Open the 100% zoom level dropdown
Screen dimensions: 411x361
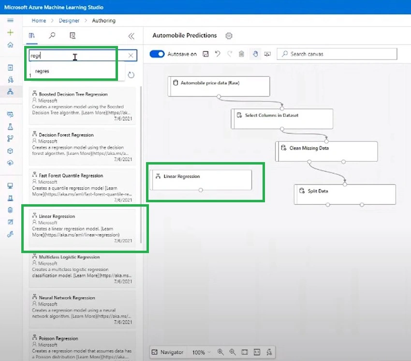tap(201, 352)
